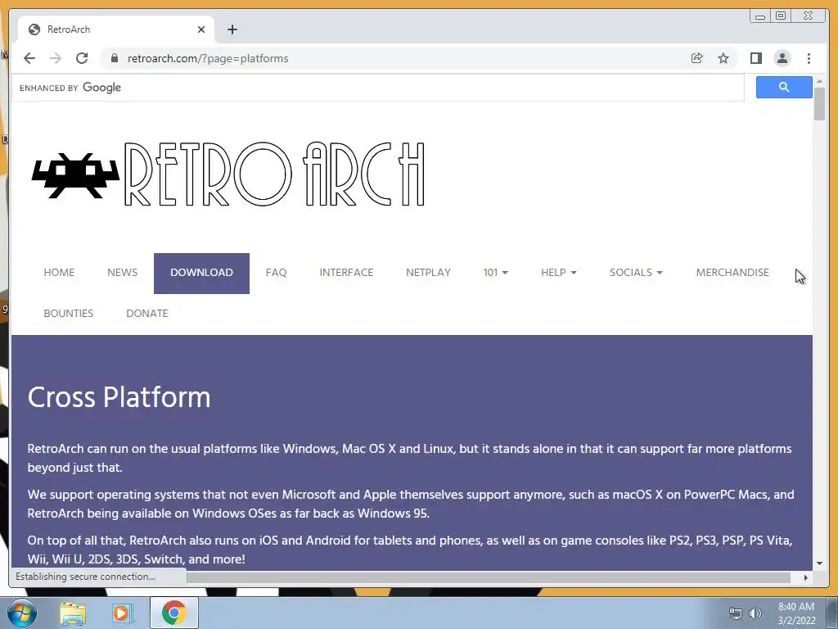The width and height of the screenshot is (838, 629).
Task: View site info via the padlock icon
Action: pyautogui.click(x=115, y=58)
